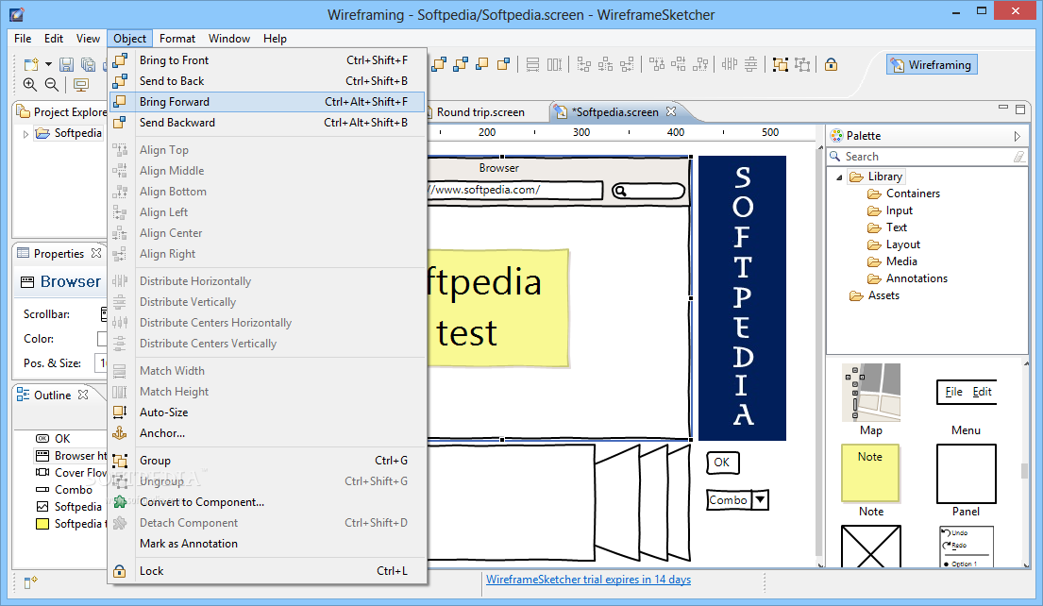
Task: Choose Bring to Front menu entry
Action: click(267, 59)
